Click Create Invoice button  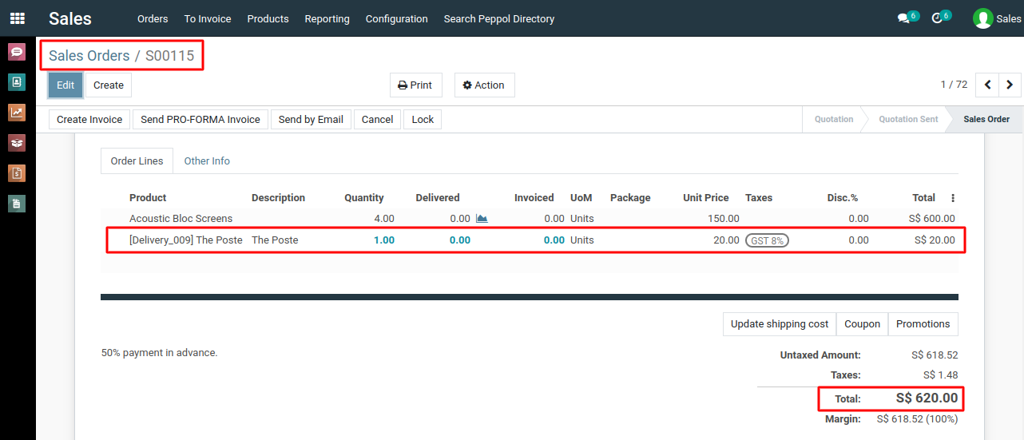tap(89, 119)
